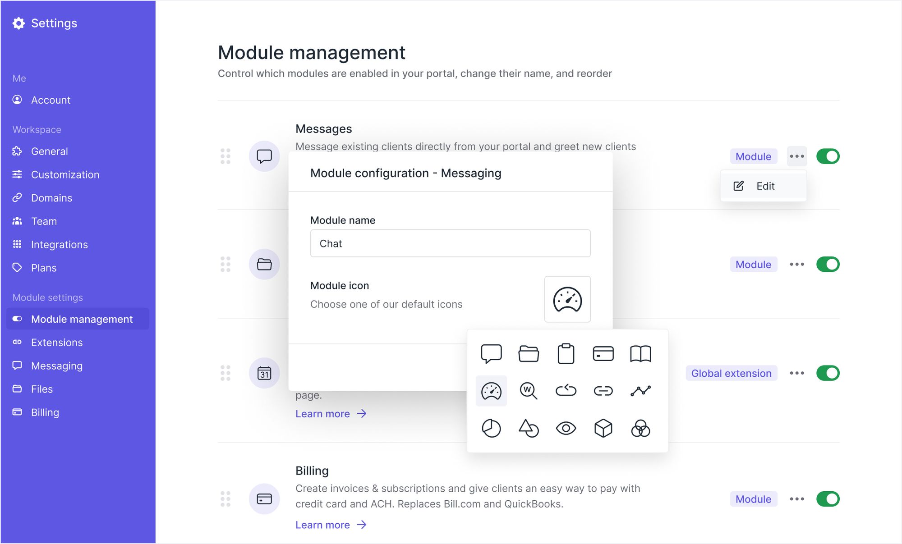Expand options menu on Global extension row
Viewport: 902px width, 544px height.
(796, 373)
